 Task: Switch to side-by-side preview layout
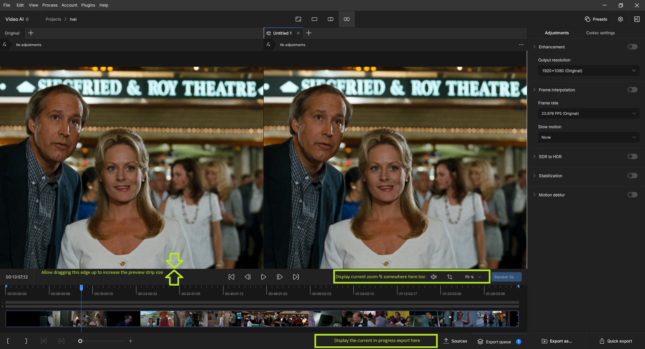coord(347,19)
